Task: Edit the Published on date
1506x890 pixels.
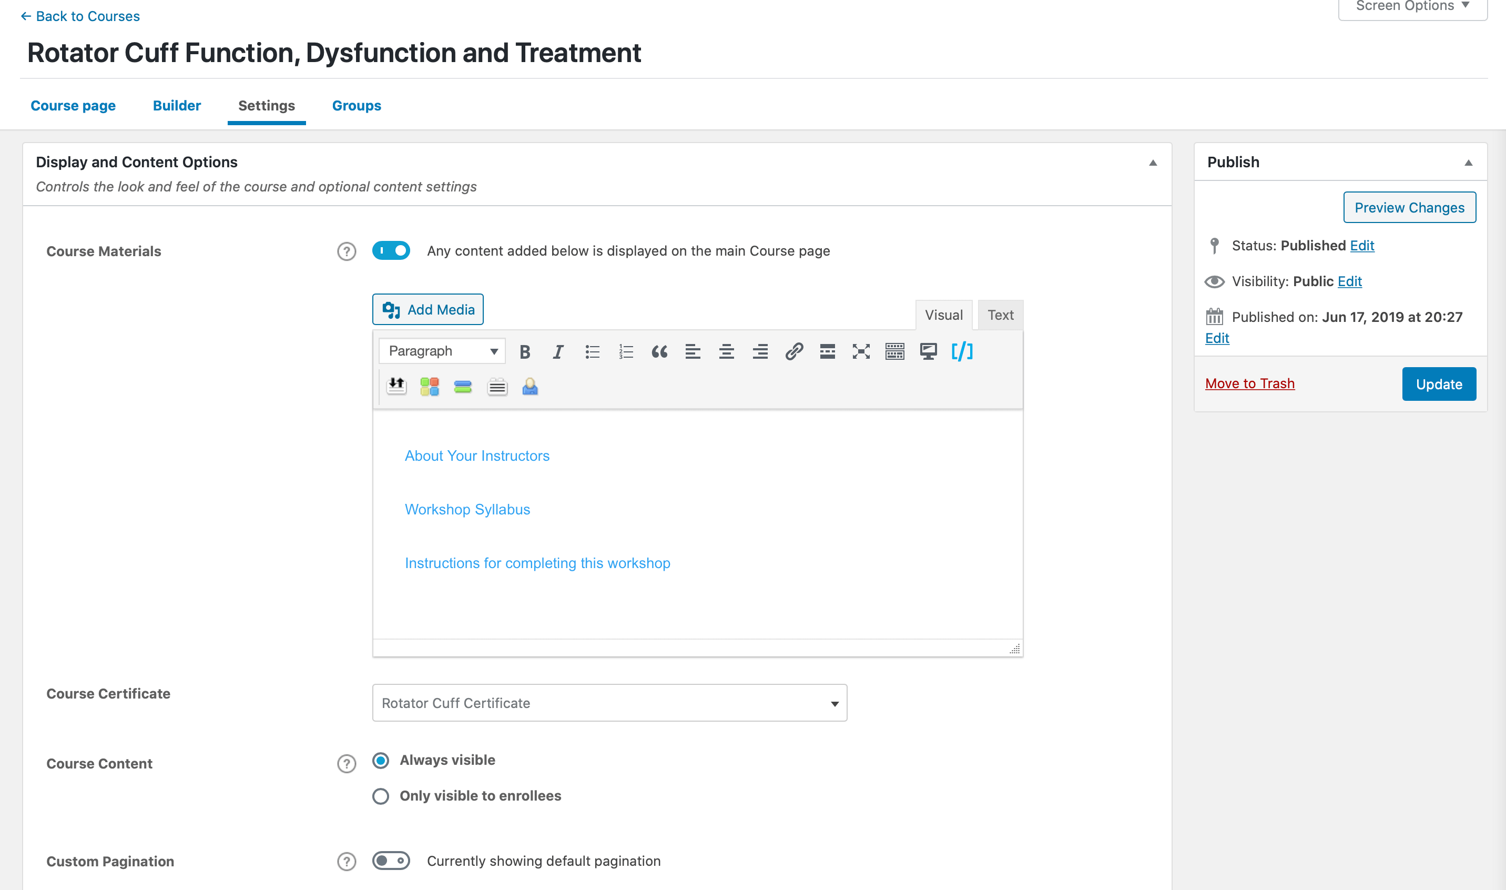Action: click(1217, 338)
